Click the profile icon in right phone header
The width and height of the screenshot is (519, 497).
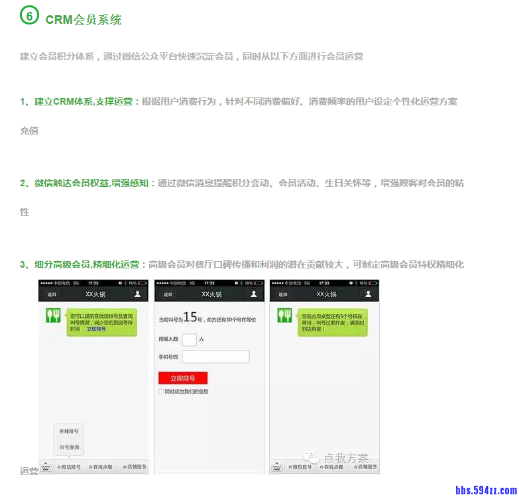tap(368, 294)
